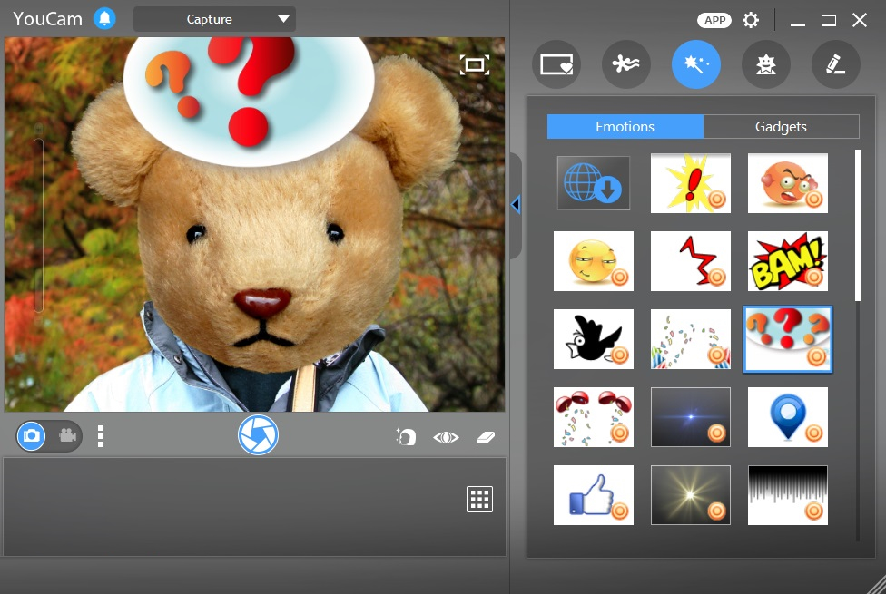This screenshot has width=886, height=594.
Task: Select the Emotions tab
Action: coord(625,126)
